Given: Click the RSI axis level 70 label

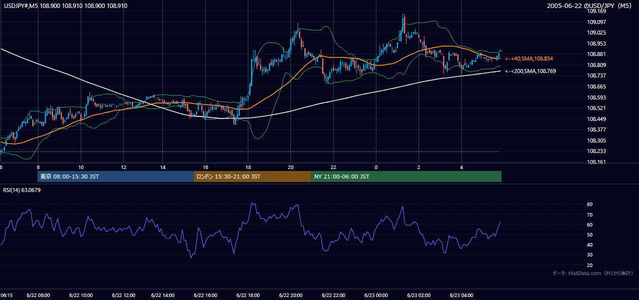Looking at the screenshot, I should tap(589, 214).
